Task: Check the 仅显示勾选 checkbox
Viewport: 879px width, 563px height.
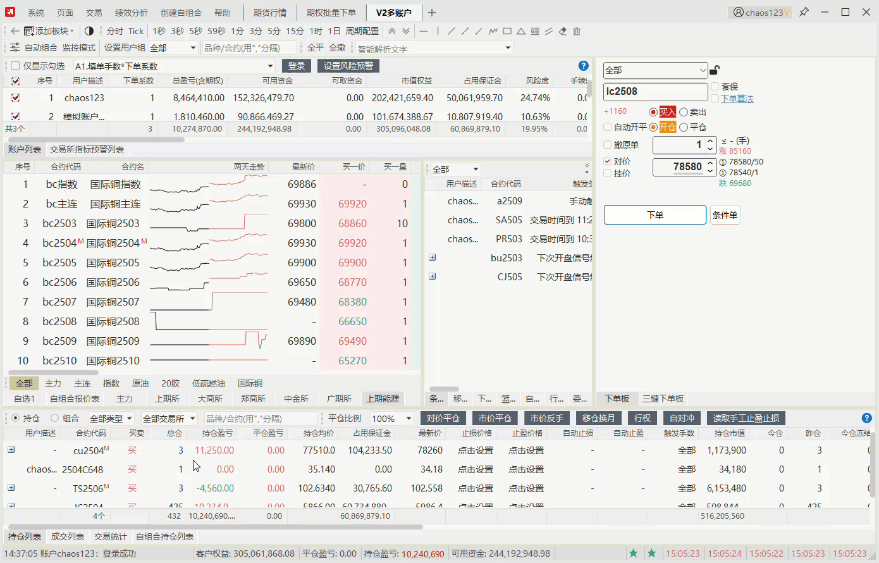Action: pos(16,66)
